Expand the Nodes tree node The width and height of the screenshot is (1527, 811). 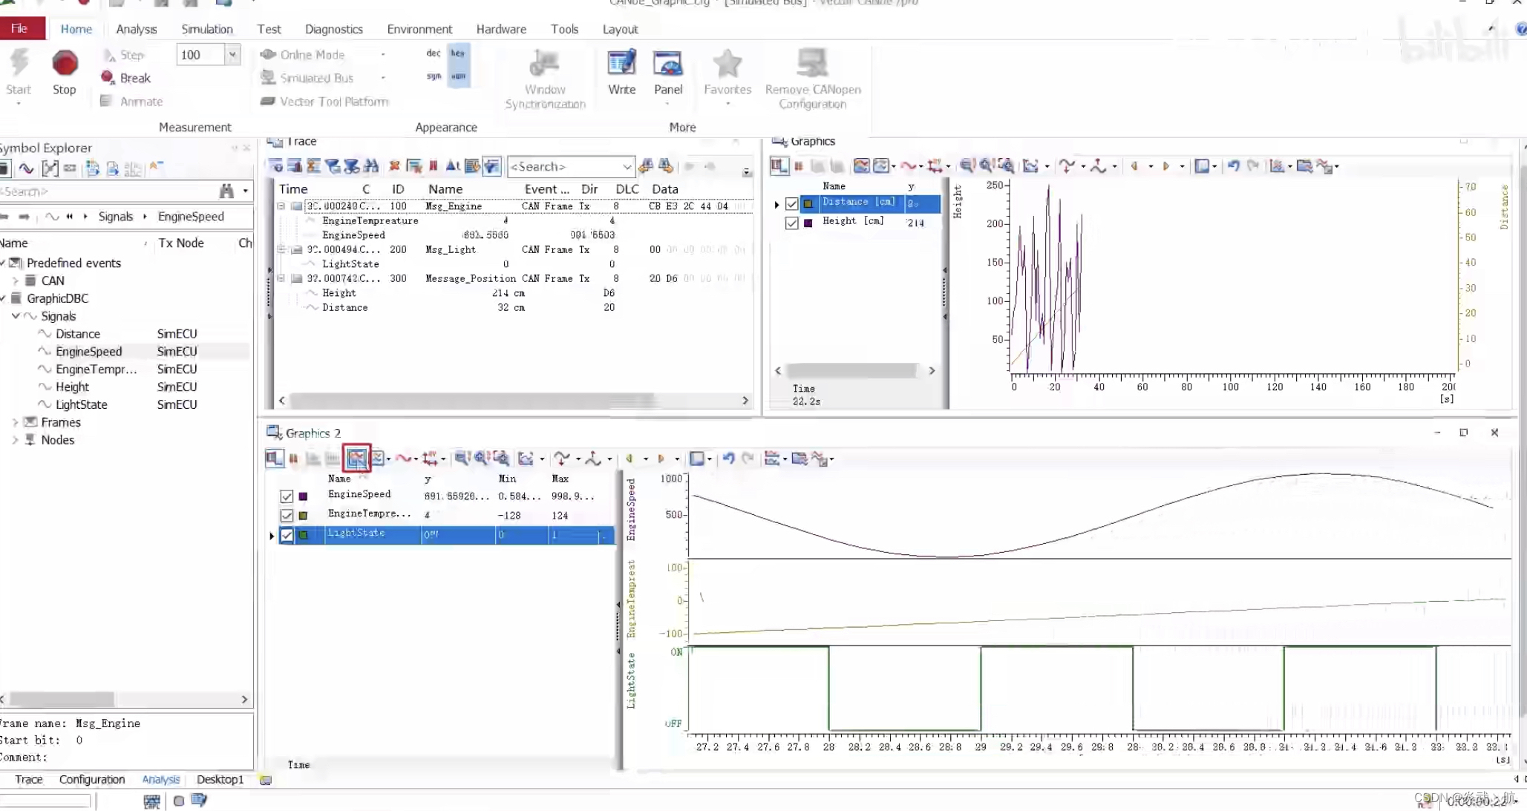coord(15,440)
